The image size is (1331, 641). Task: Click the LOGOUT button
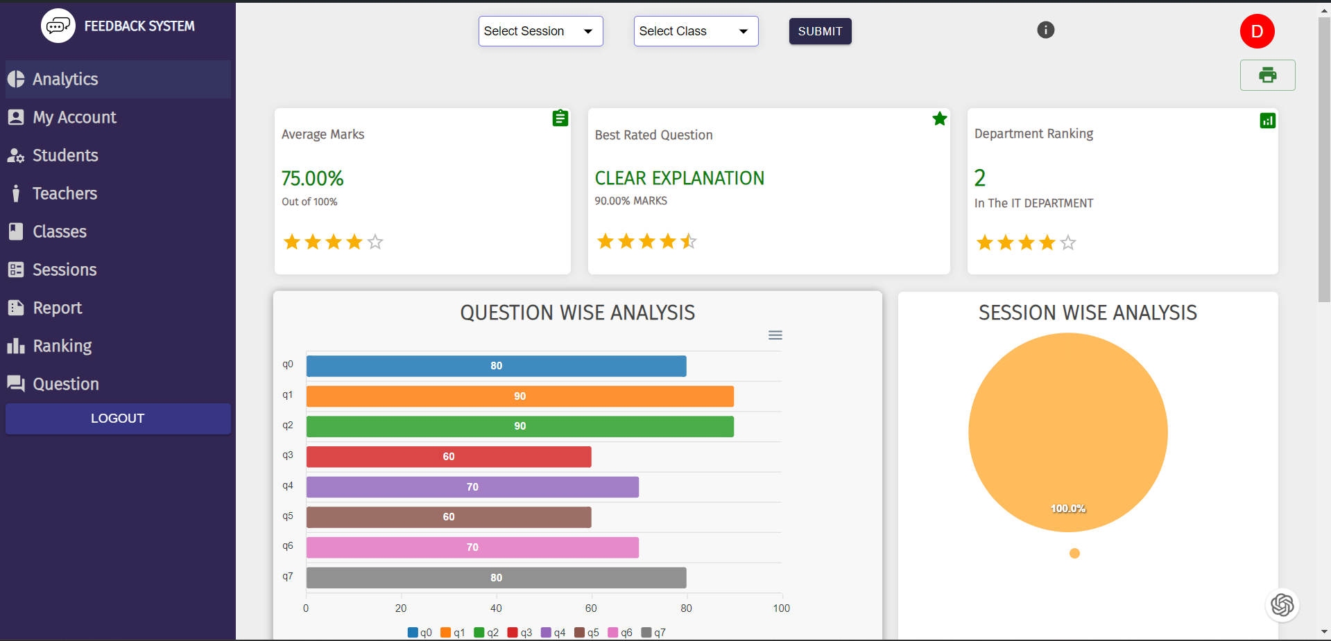[118, 419]
